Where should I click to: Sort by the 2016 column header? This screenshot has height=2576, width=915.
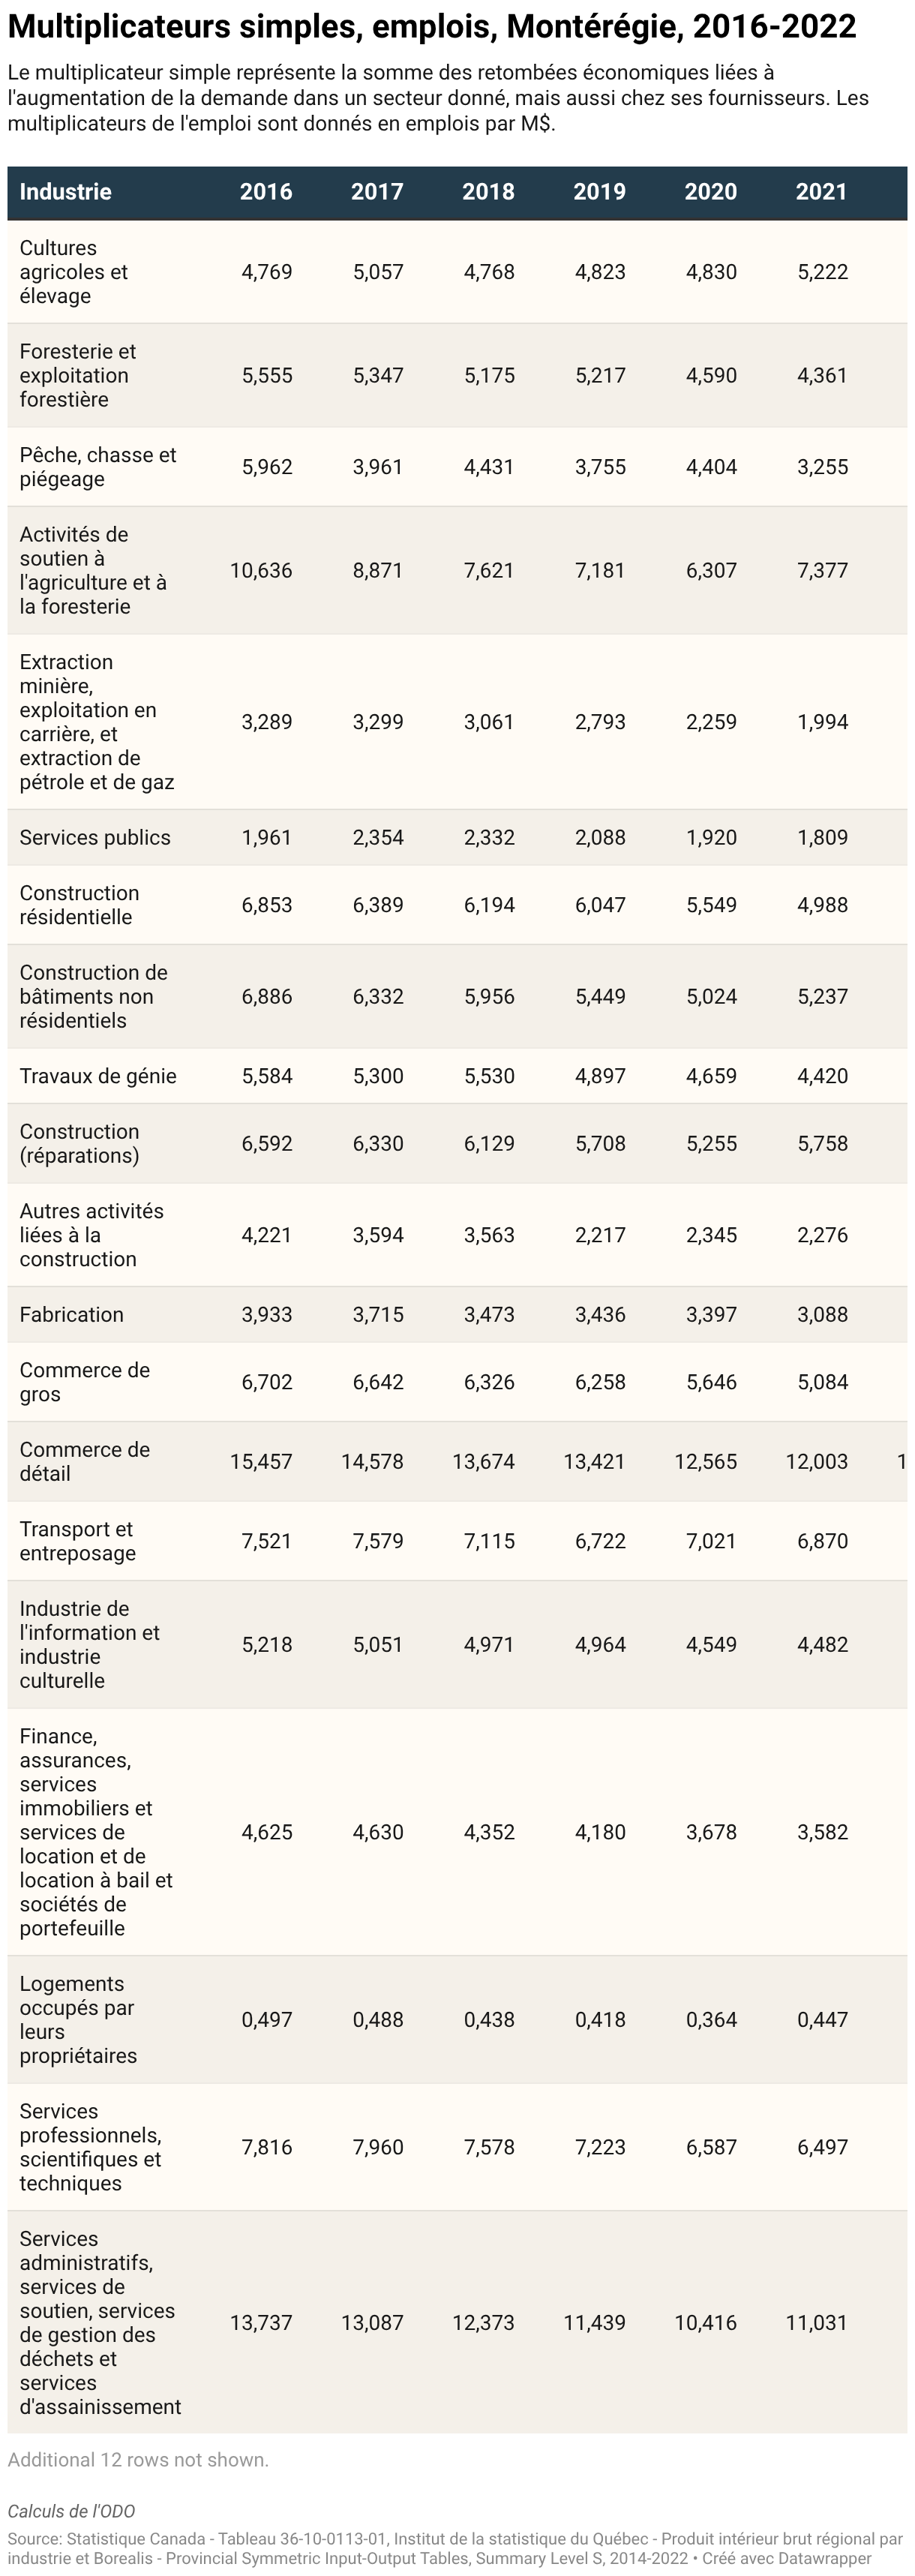266,192
